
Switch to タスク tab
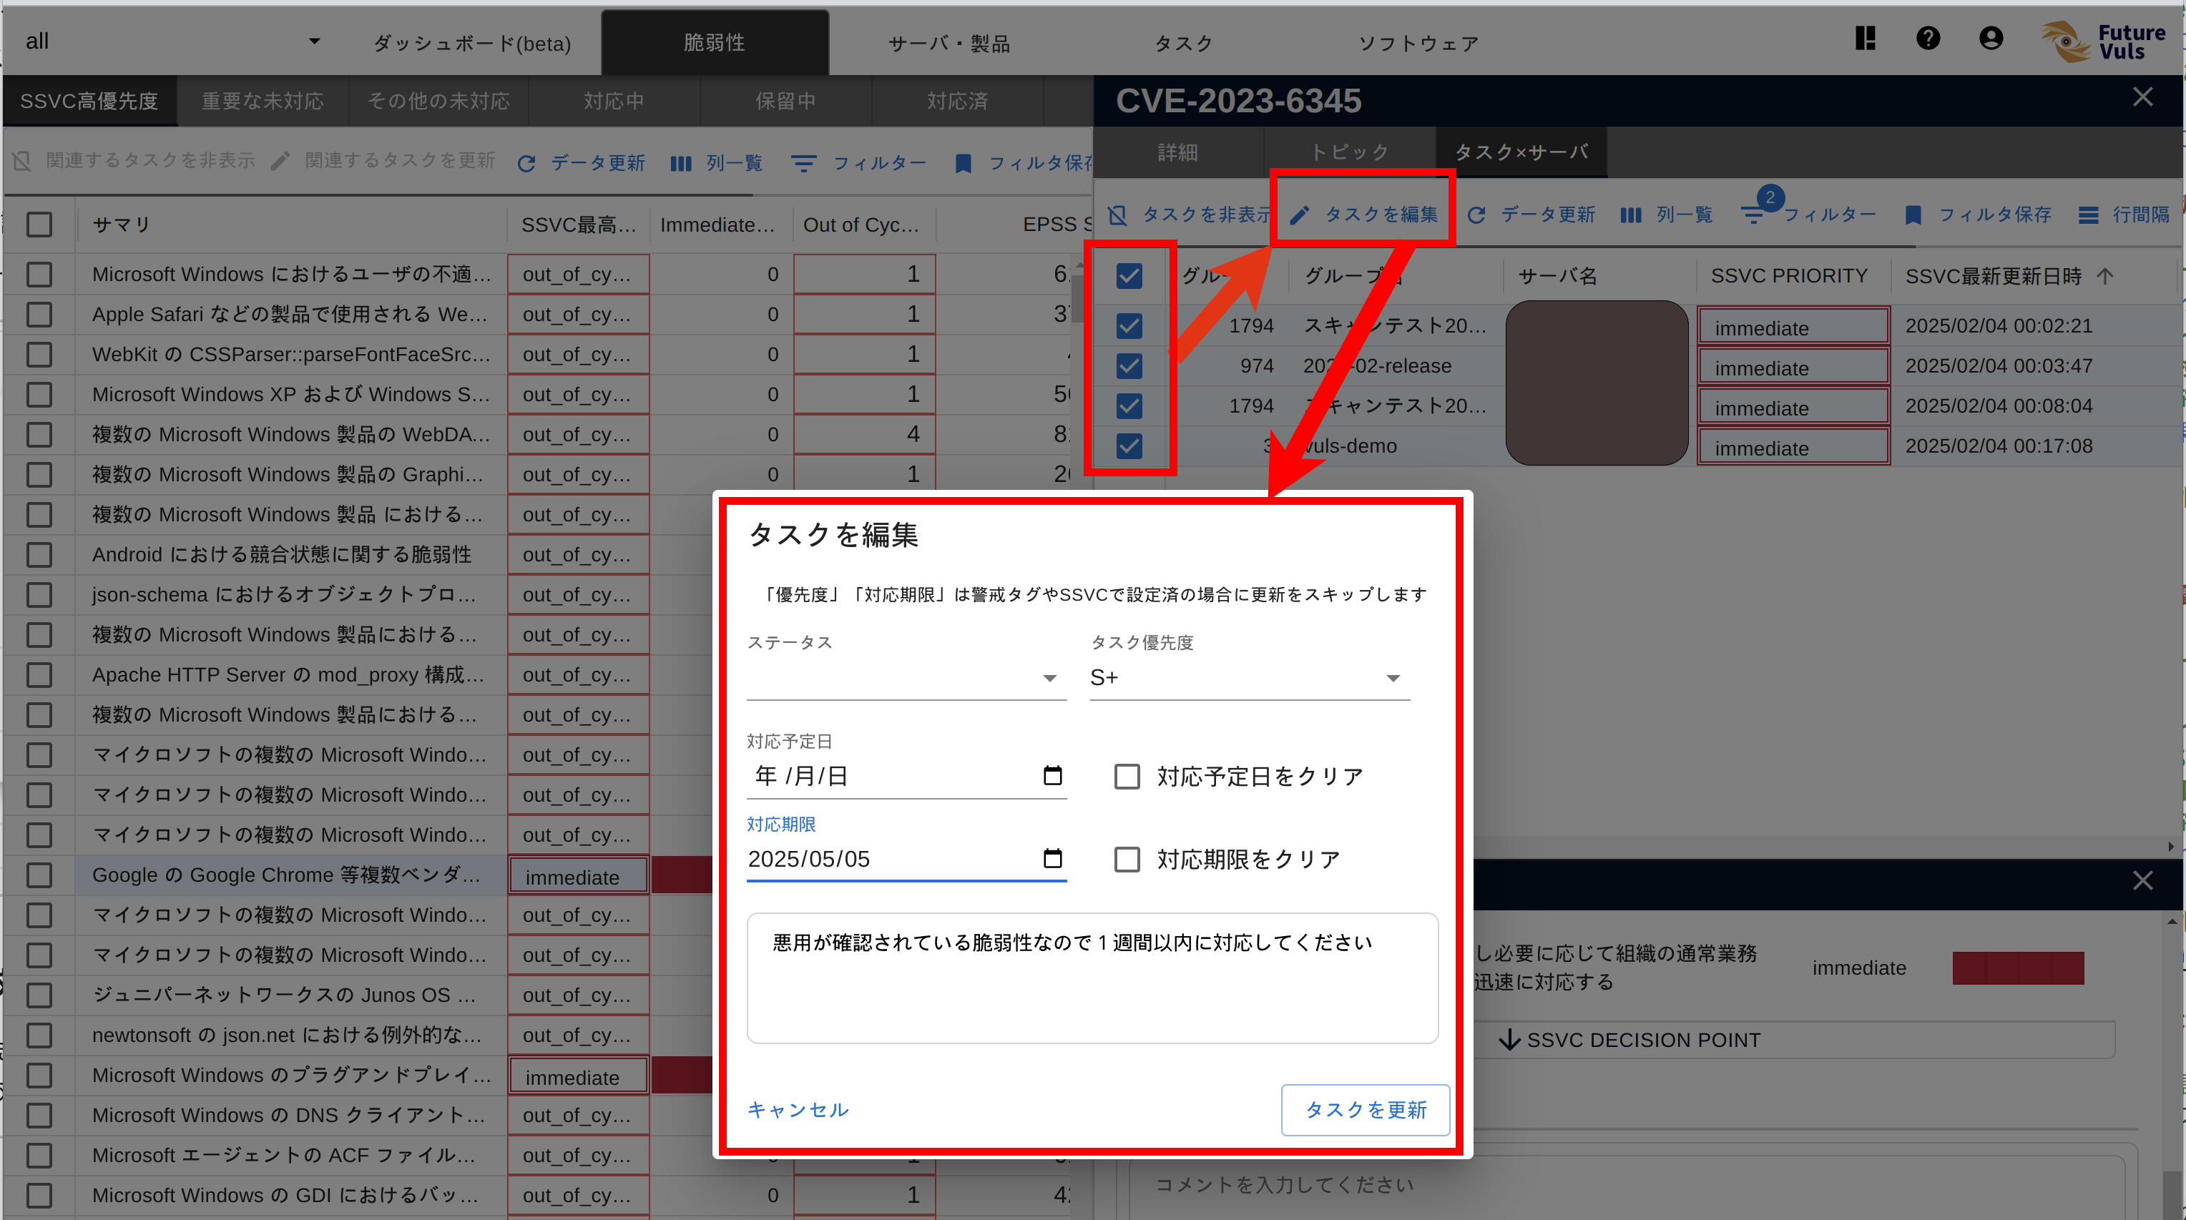coord(1183,44)
